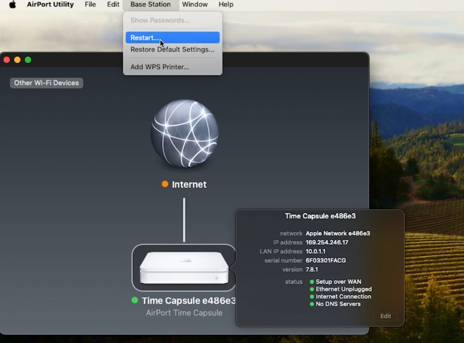Open the Window menu
The image size is (464, 343).
pyautogui.click(x=195, y=4)
